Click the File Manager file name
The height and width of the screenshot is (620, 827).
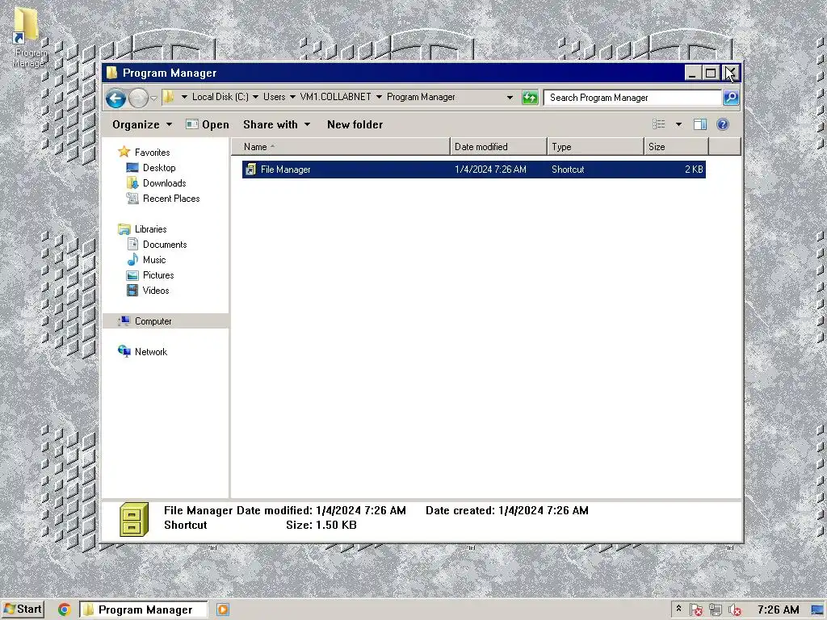click(285, 170)
